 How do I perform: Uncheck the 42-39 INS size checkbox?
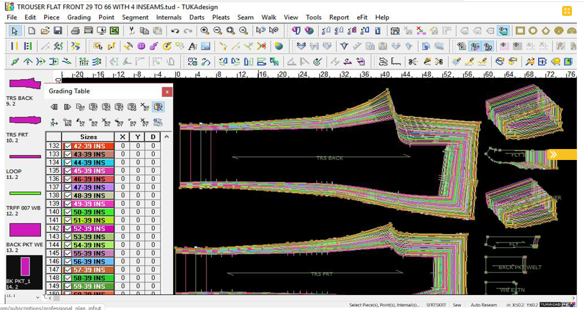click(68, 146)
